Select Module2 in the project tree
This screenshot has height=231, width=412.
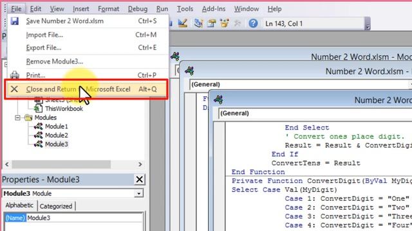[x=57, y=135]
